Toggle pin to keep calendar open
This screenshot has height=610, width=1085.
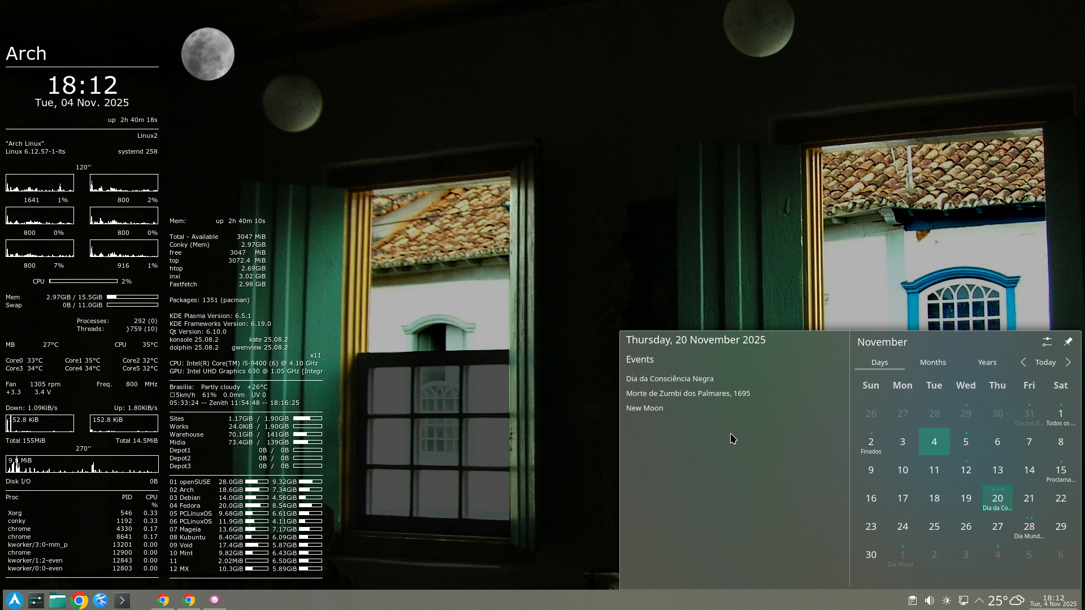(x=1068, y=342)
